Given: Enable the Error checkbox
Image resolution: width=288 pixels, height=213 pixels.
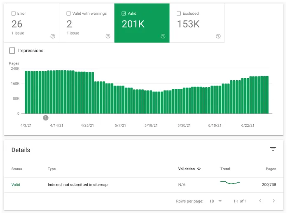Looking at the screenshot, I should 14,14.
